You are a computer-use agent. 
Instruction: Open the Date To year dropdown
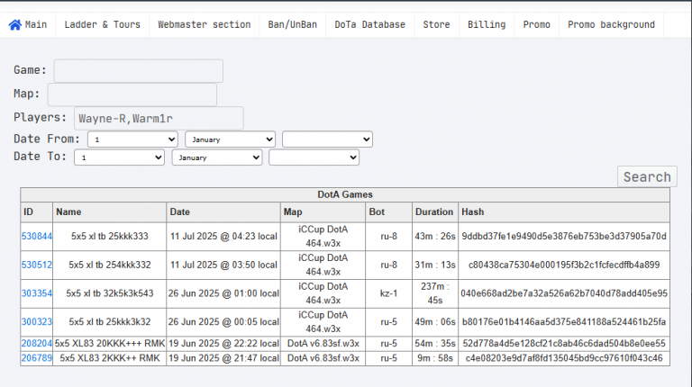point(314,157)
